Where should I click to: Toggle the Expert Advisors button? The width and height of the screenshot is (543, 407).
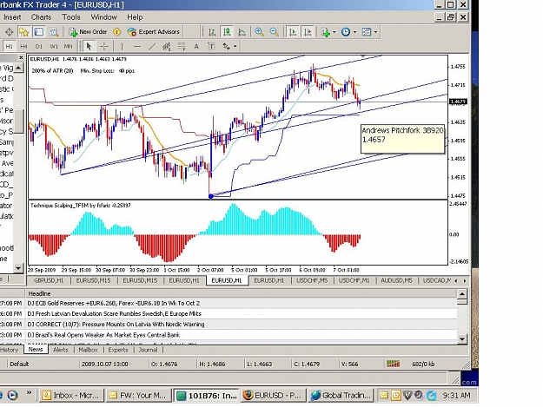pyautogui.click(x=153, y=32)
